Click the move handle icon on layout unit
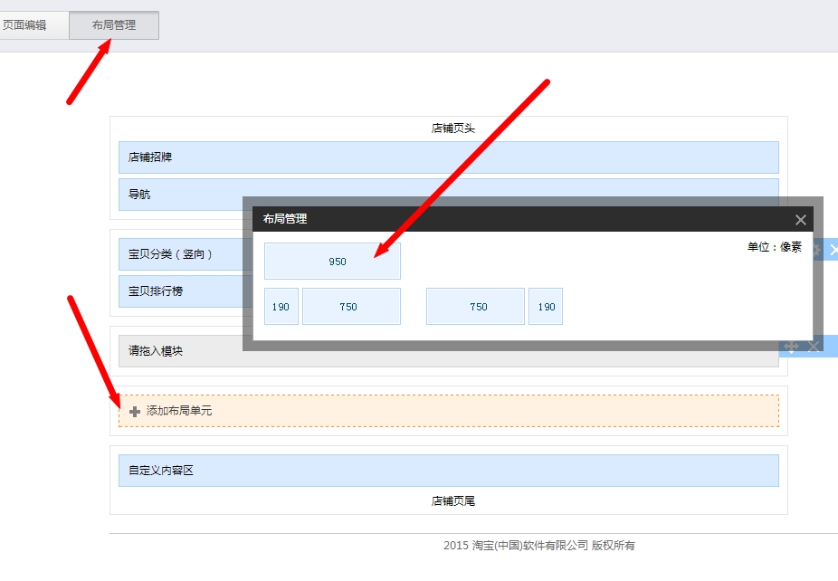 click(x=791, y=346)
